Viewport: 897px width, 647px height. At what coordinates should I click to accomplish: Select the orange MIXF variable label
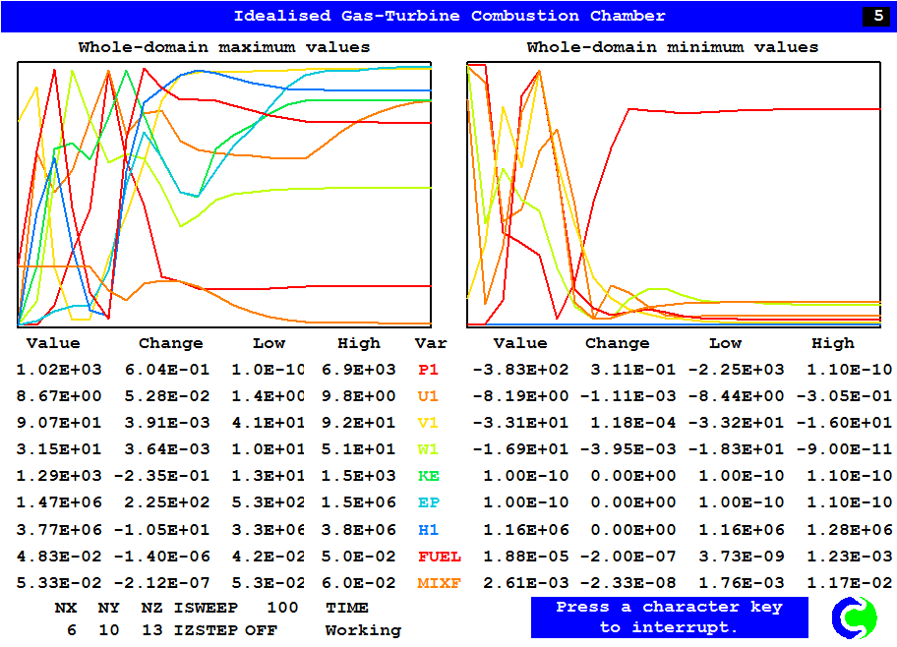[438, 583]
